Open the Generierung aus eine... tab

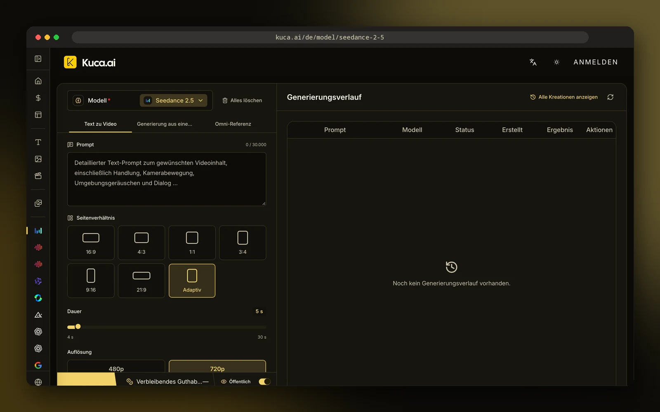click(165, 124)
